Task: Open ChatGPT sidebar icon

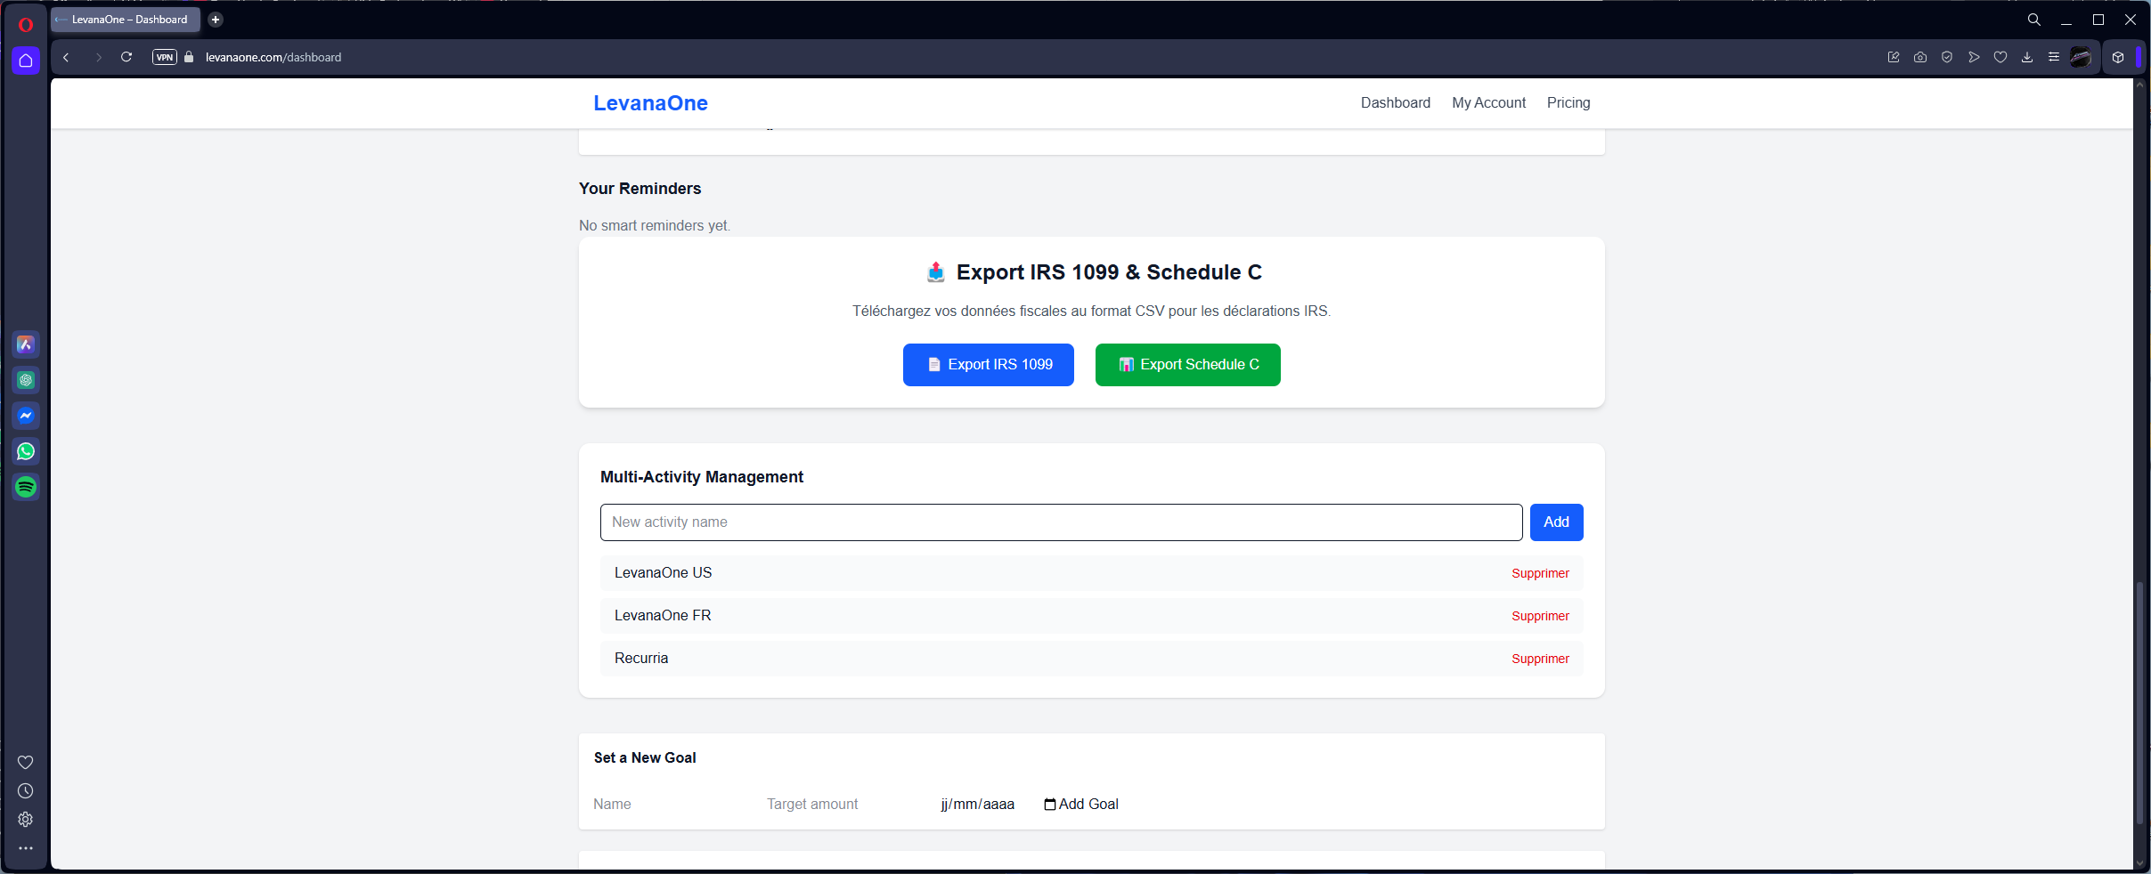Action: 26,380
